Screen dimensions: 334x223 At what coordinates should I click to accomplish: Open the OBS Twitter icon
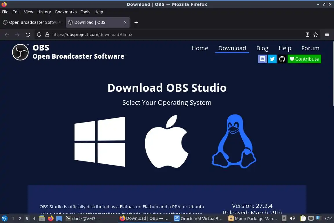click(x=272, y=59)
